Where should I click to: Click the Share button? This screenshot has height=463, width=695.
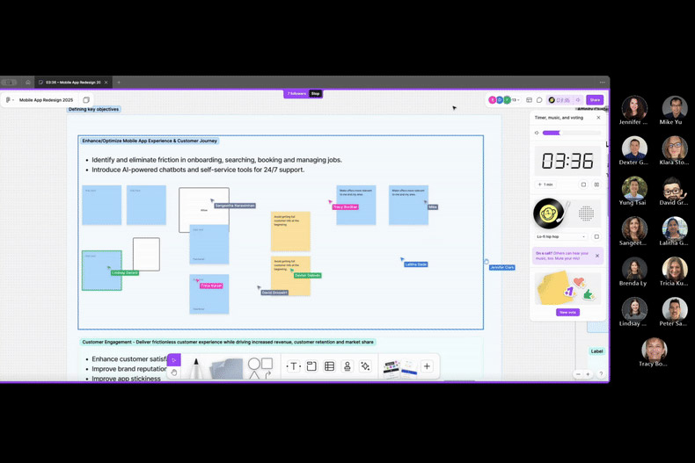(595, 100)
